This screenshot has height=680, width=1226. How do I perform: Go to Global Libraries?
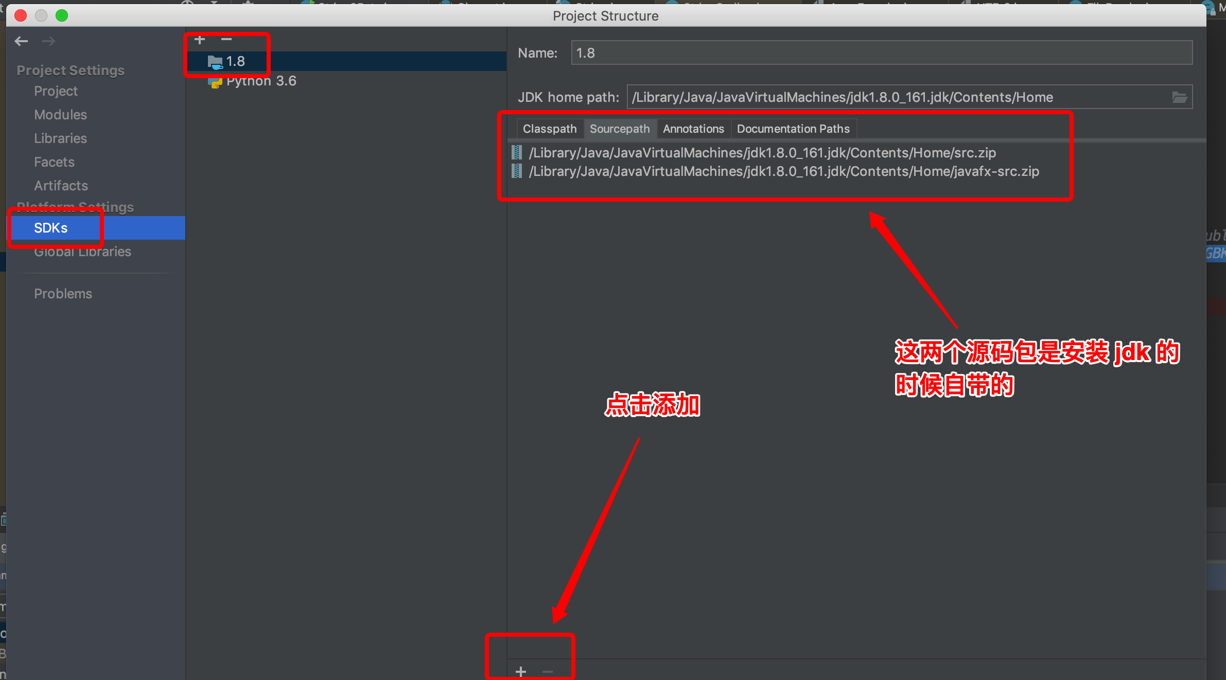82,252
